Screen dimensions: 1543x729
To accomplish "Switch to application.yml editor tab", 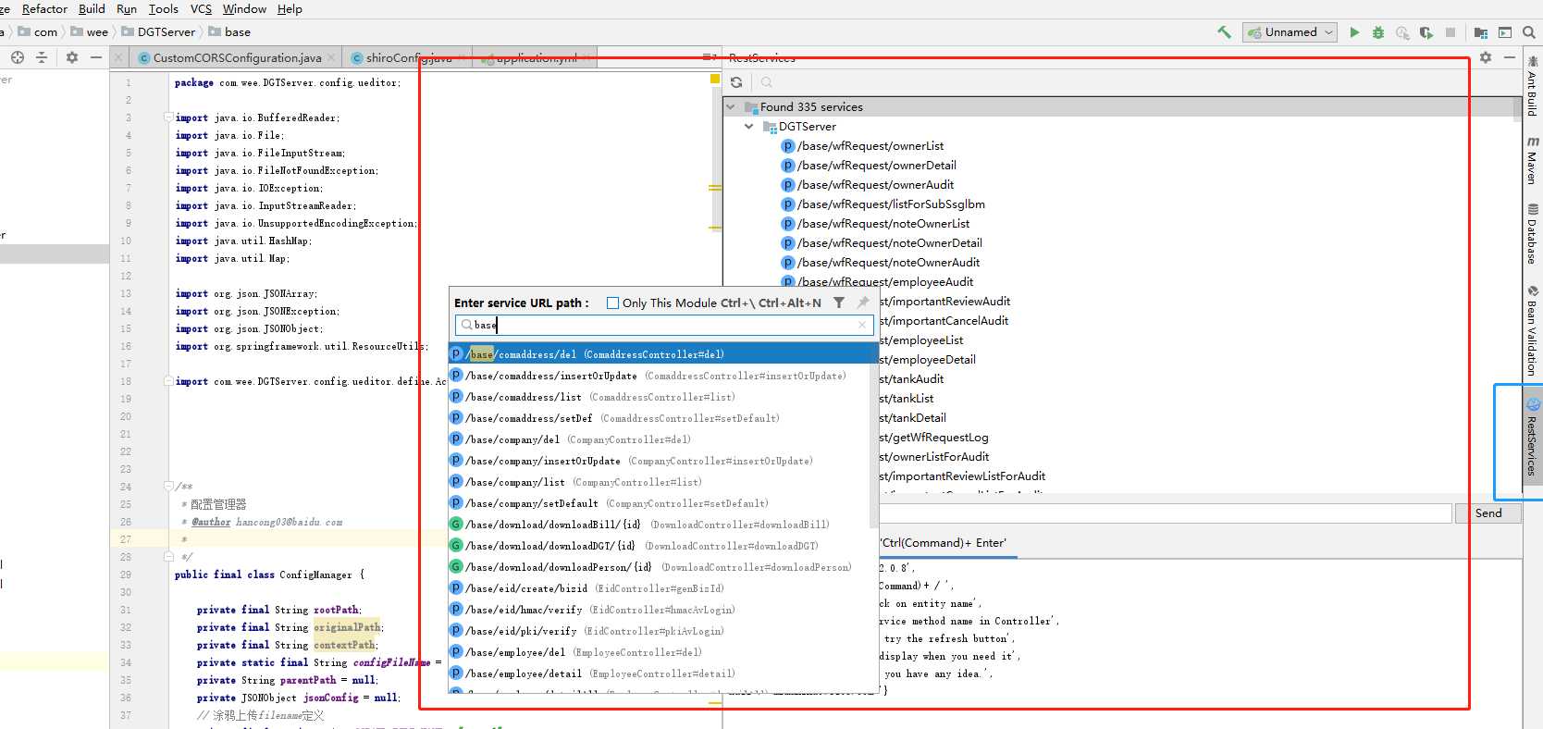I will point(536,57).
